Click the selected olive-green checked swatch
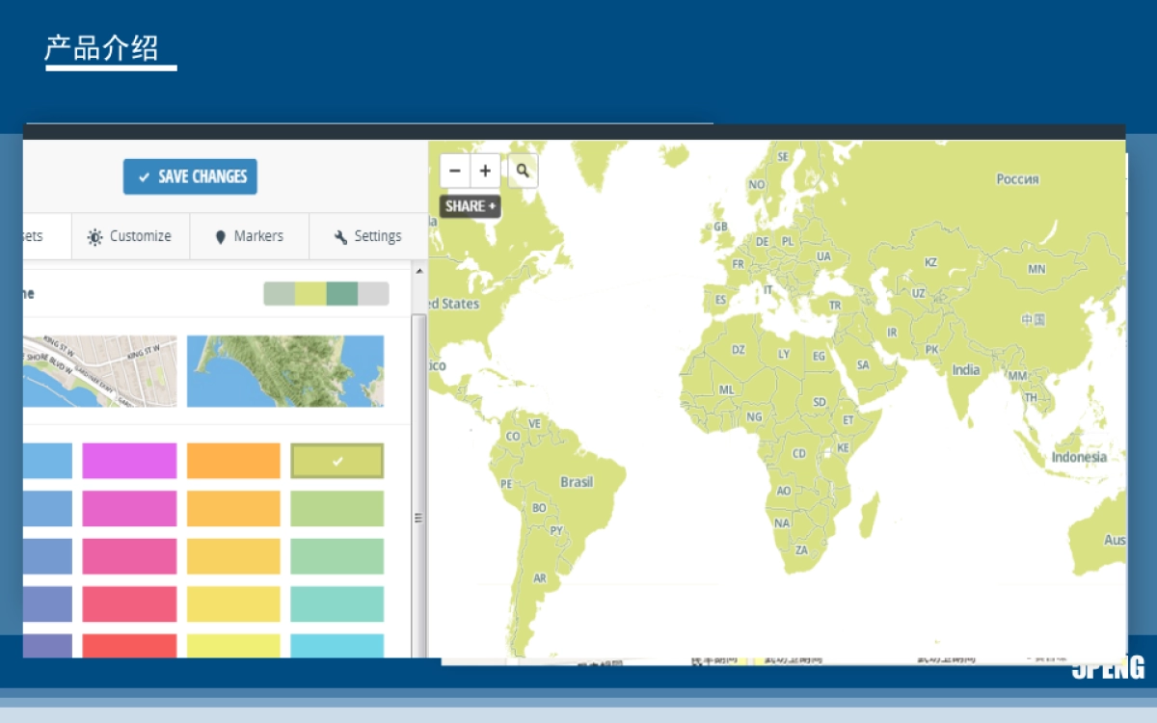The image size is (1157, 723). tap(337, 461)
